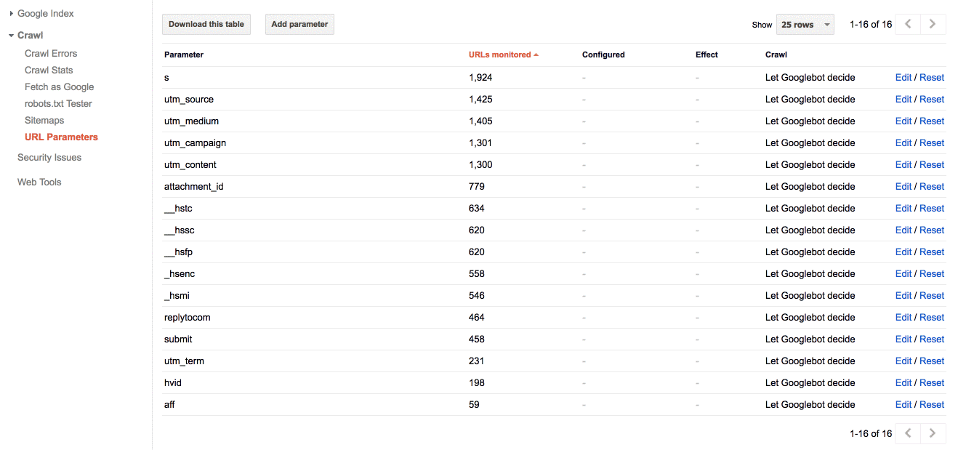The height and width of the screenshot is (450, 974).
Task: Reset the __hstc parameter
Action: click(932, 208)
